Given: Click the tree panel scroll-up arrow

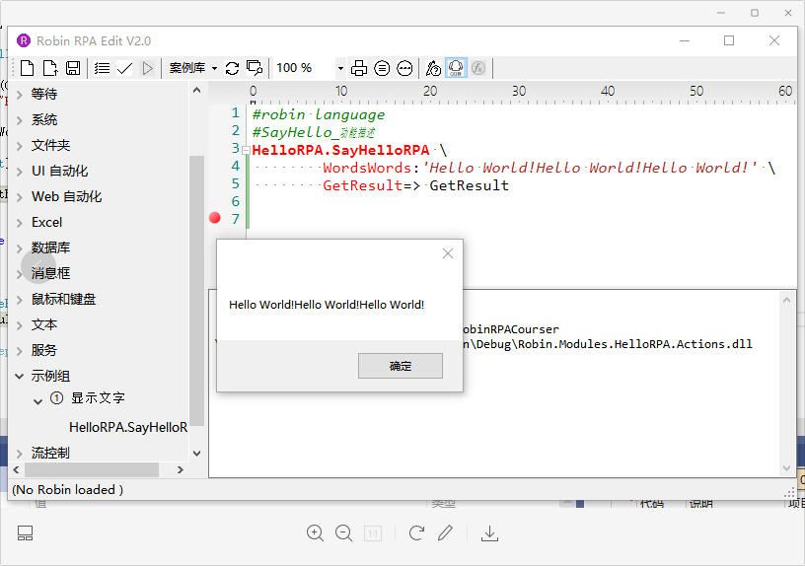Looking at the screenshot, I should coord(196,91).
